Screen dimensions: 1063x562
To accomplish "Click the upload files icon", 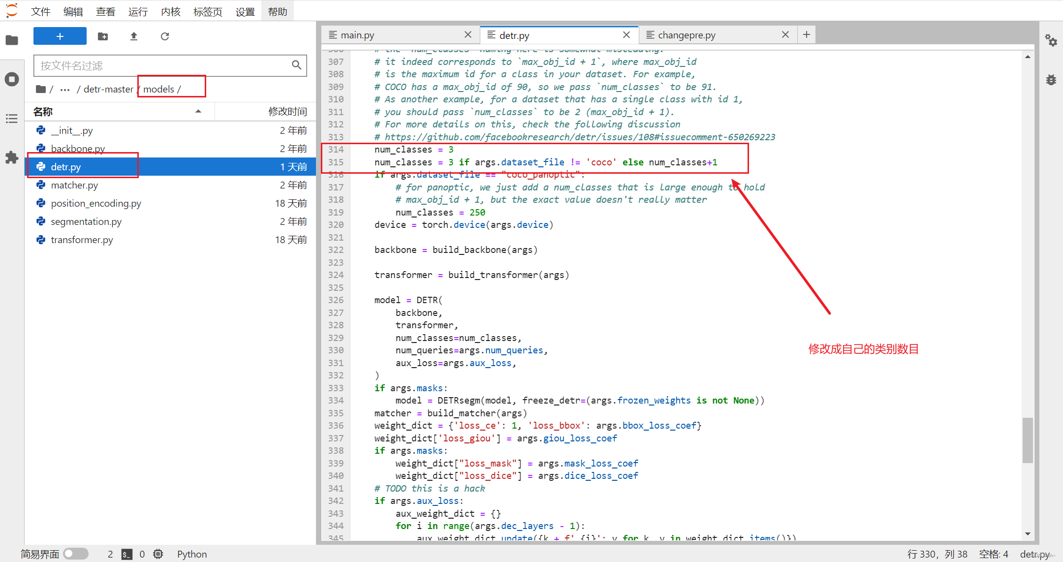I will click(x=134, y=36).
